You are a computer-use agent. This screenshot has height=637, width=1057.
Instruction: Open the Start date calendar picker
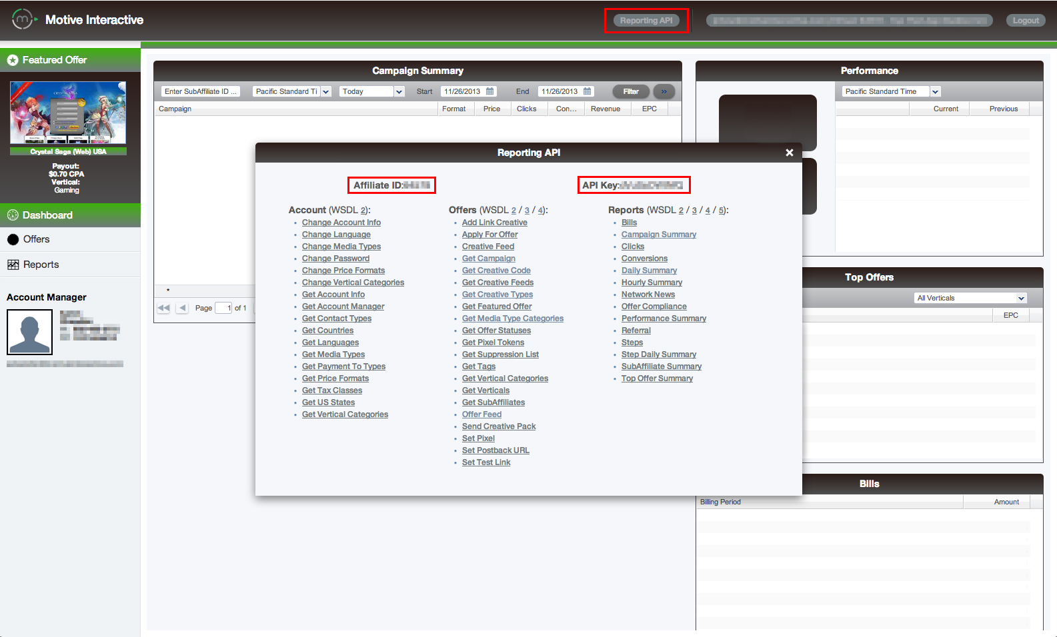(490, 91)
